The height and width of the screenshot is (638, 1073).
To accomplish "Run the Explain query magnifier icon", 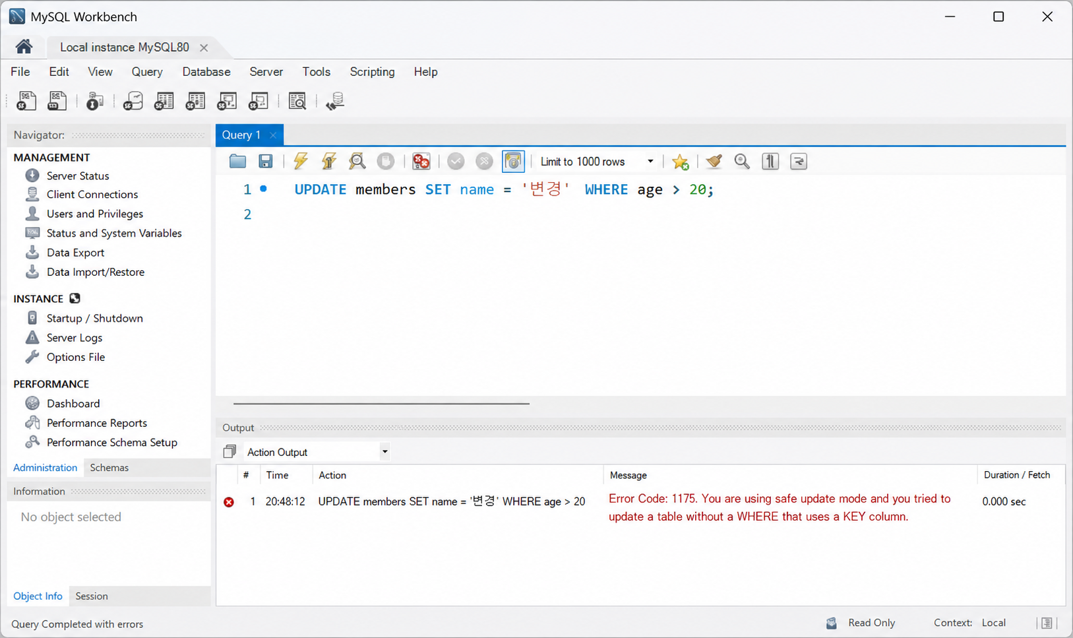I will pyautogui.click(x=357, y=161).
